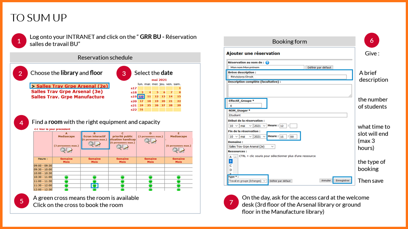Click week s19 label in calendar
The height and width of the screenshot is (229, 408).
coord(134,96)
